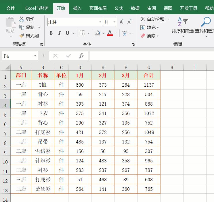This screenshot has height=202, width=214.
Task: Switch to the 数据 Data tab
Action: pos(135,8)
